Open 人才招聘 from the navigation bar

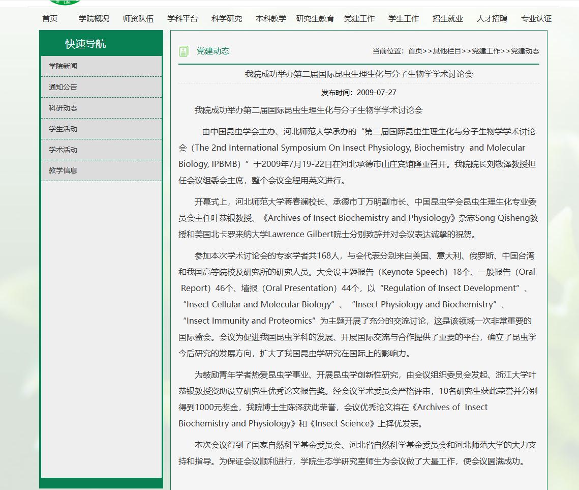[492, 19]
